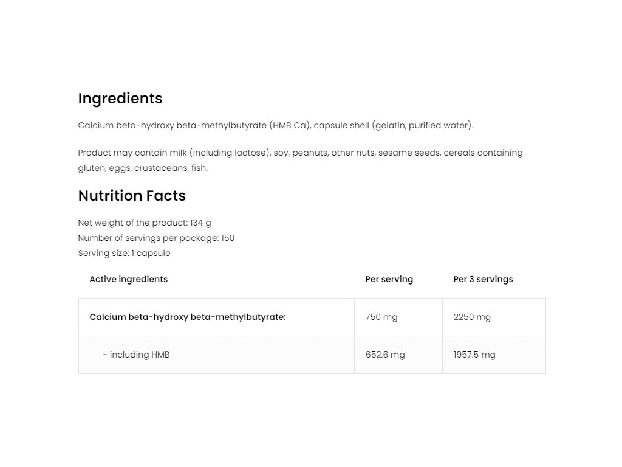Click the 134 g net weight value
This screenshot has width=622, height=467.
click(x=200, y=223)
